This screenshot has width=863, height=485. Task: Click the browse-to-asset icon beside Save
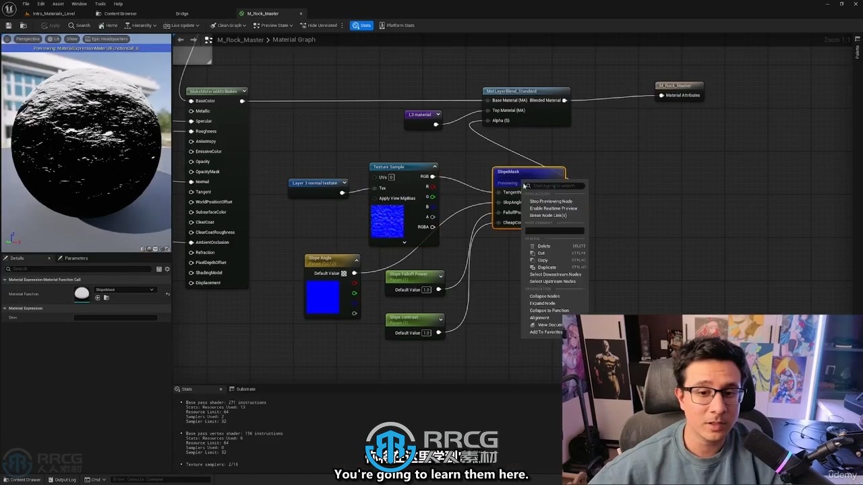point(24,26)
